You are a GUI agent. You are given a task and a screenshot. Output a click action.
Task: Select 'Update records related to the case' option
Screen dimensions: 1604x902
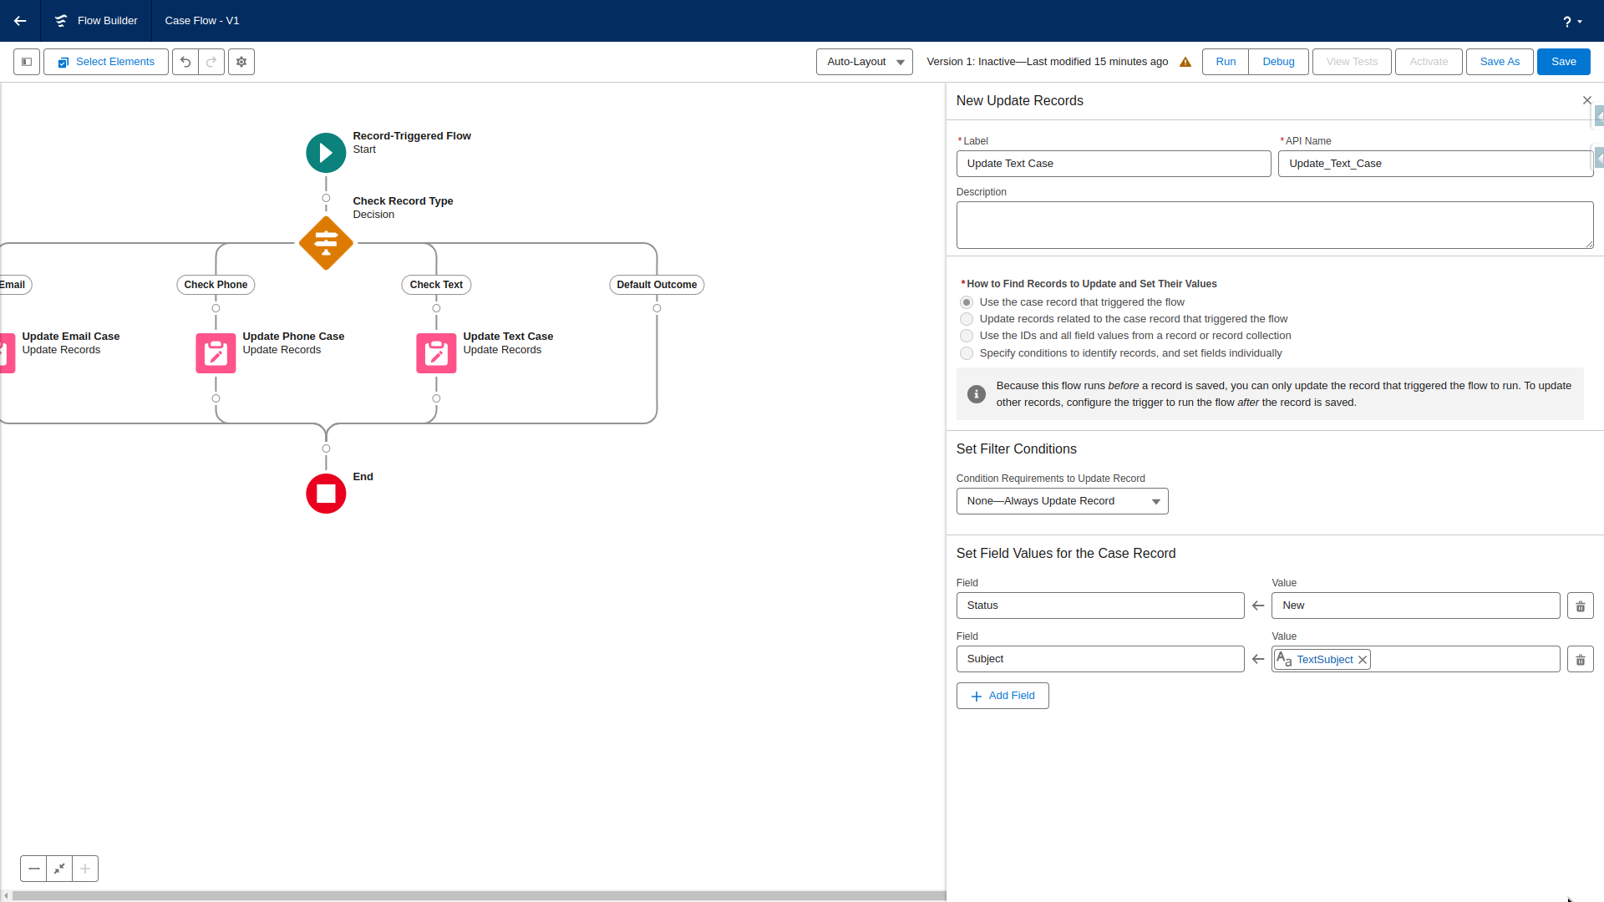click(967, 319)
